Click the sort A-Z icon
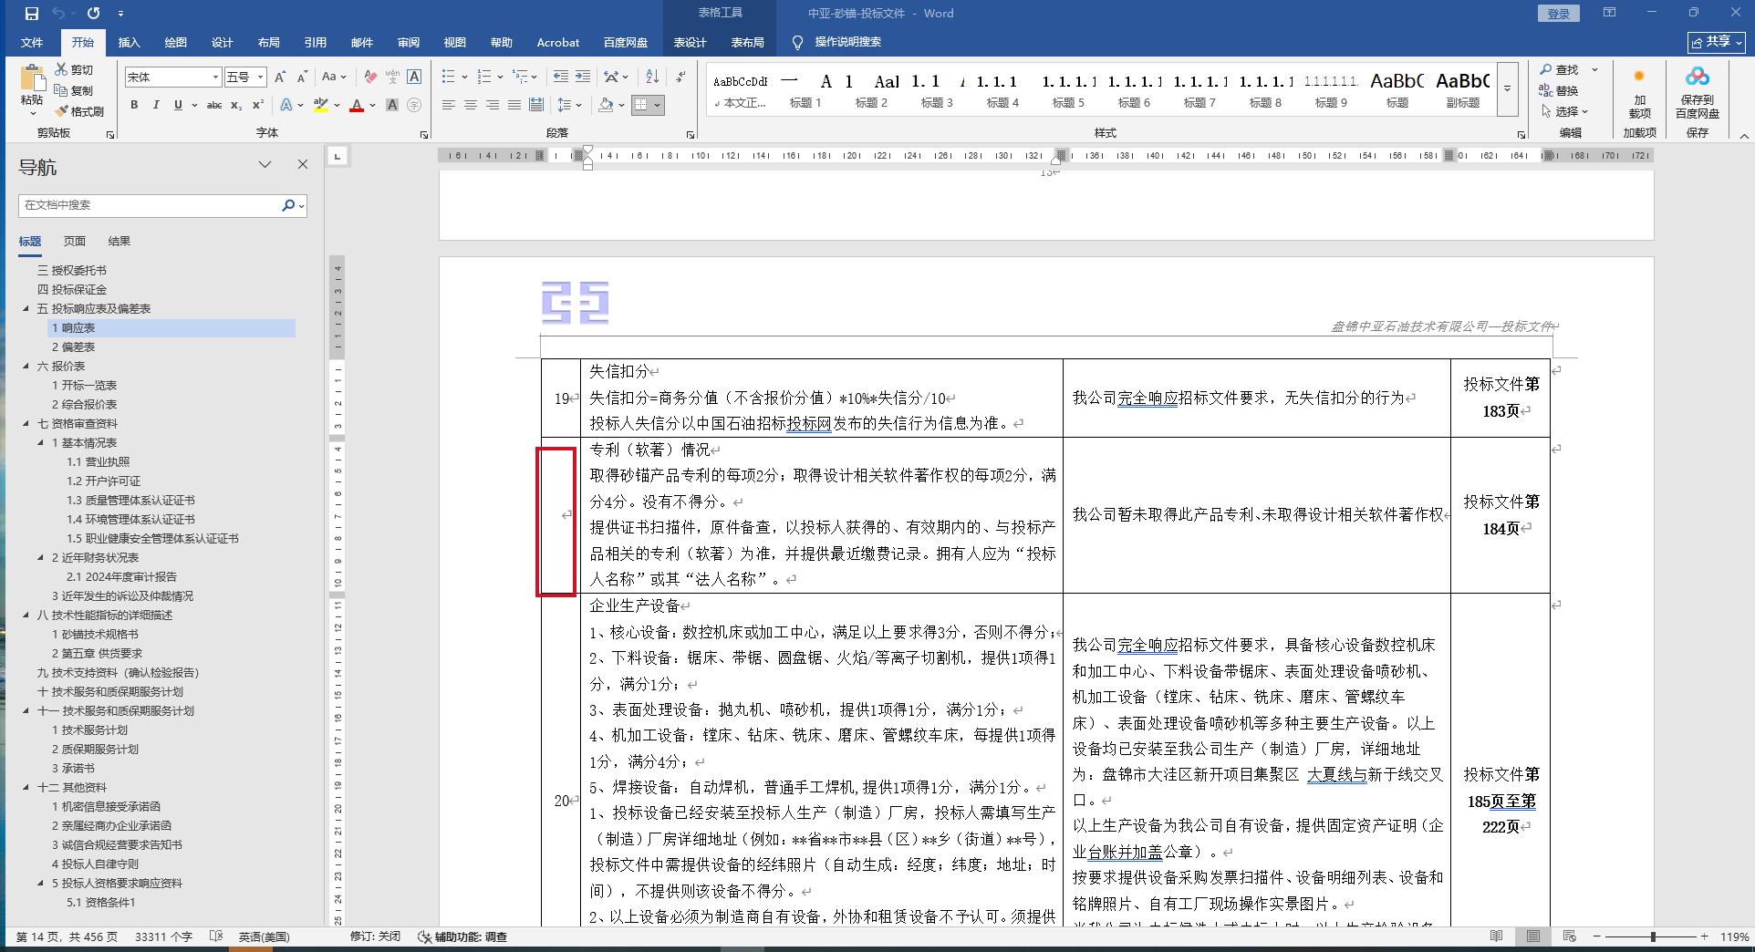 click(x=651, y=77)
